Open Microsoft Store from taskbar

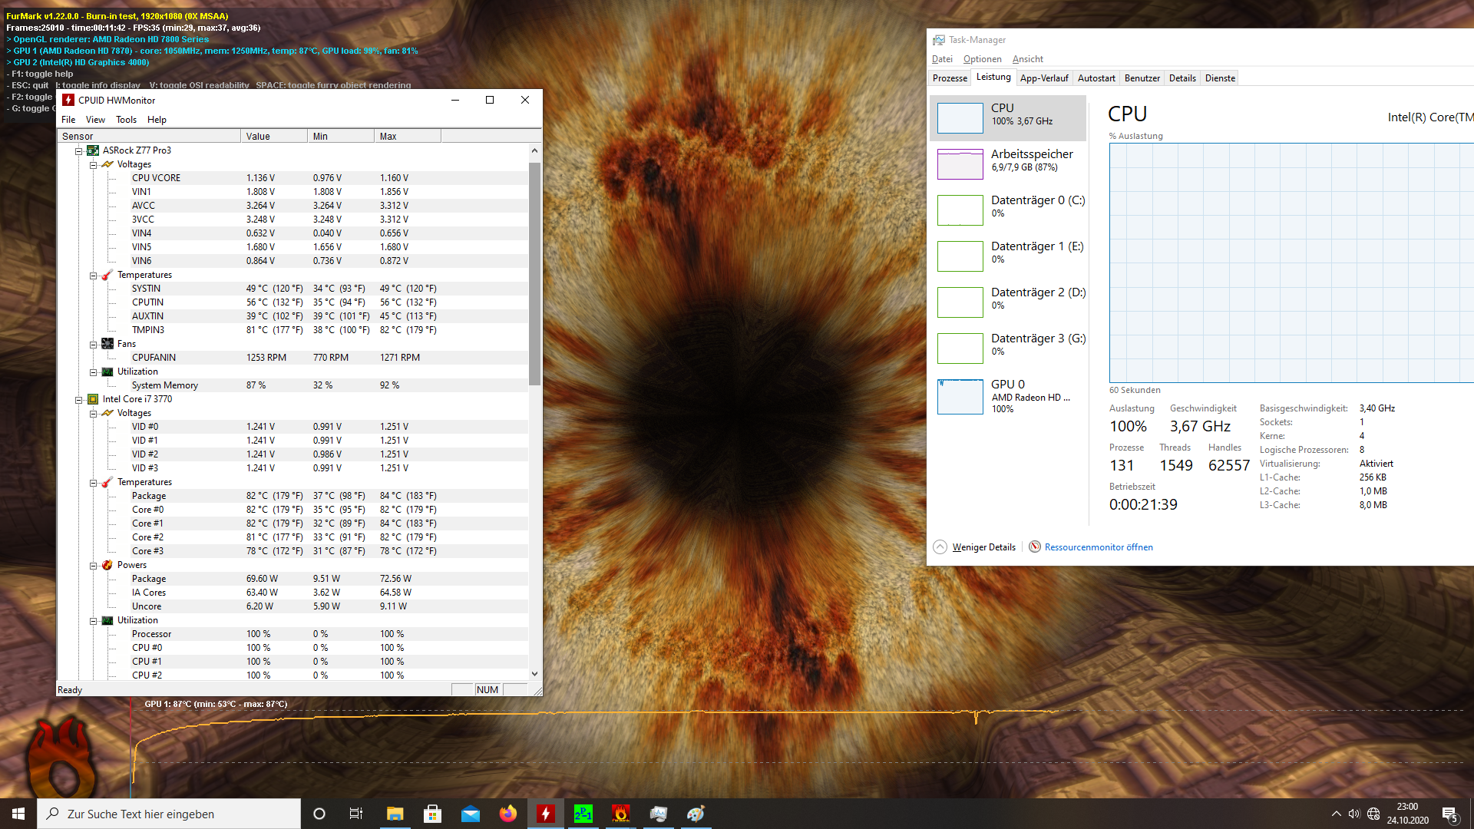(432, 814)
